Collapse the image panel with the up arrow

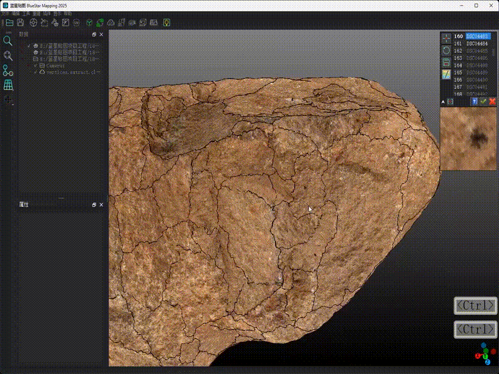coord(443,102)
